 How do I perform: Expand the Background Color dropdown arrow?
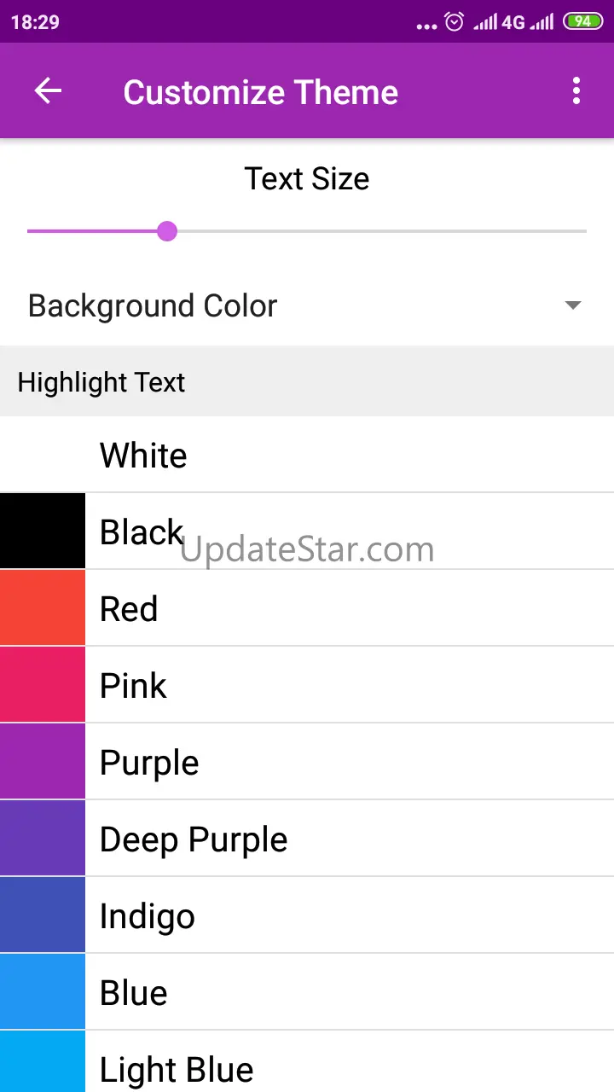coord(573,305)
